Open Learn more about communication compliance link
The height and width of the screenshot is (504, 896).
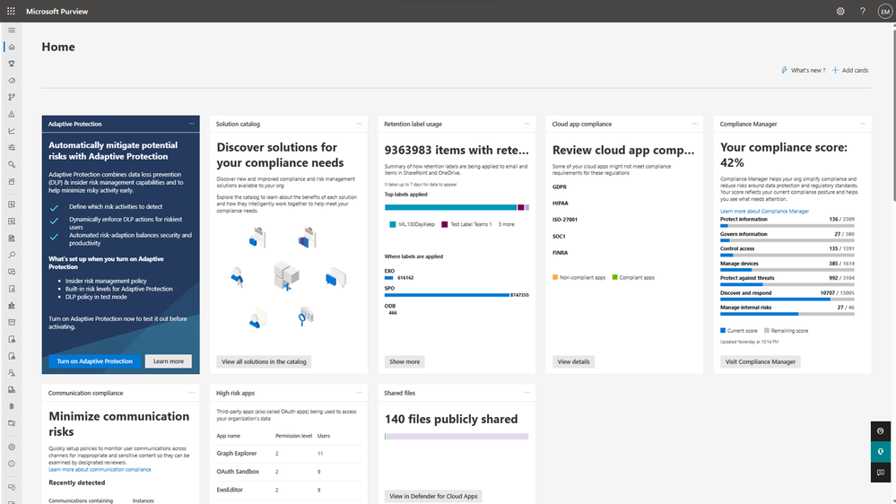(100, 470)
